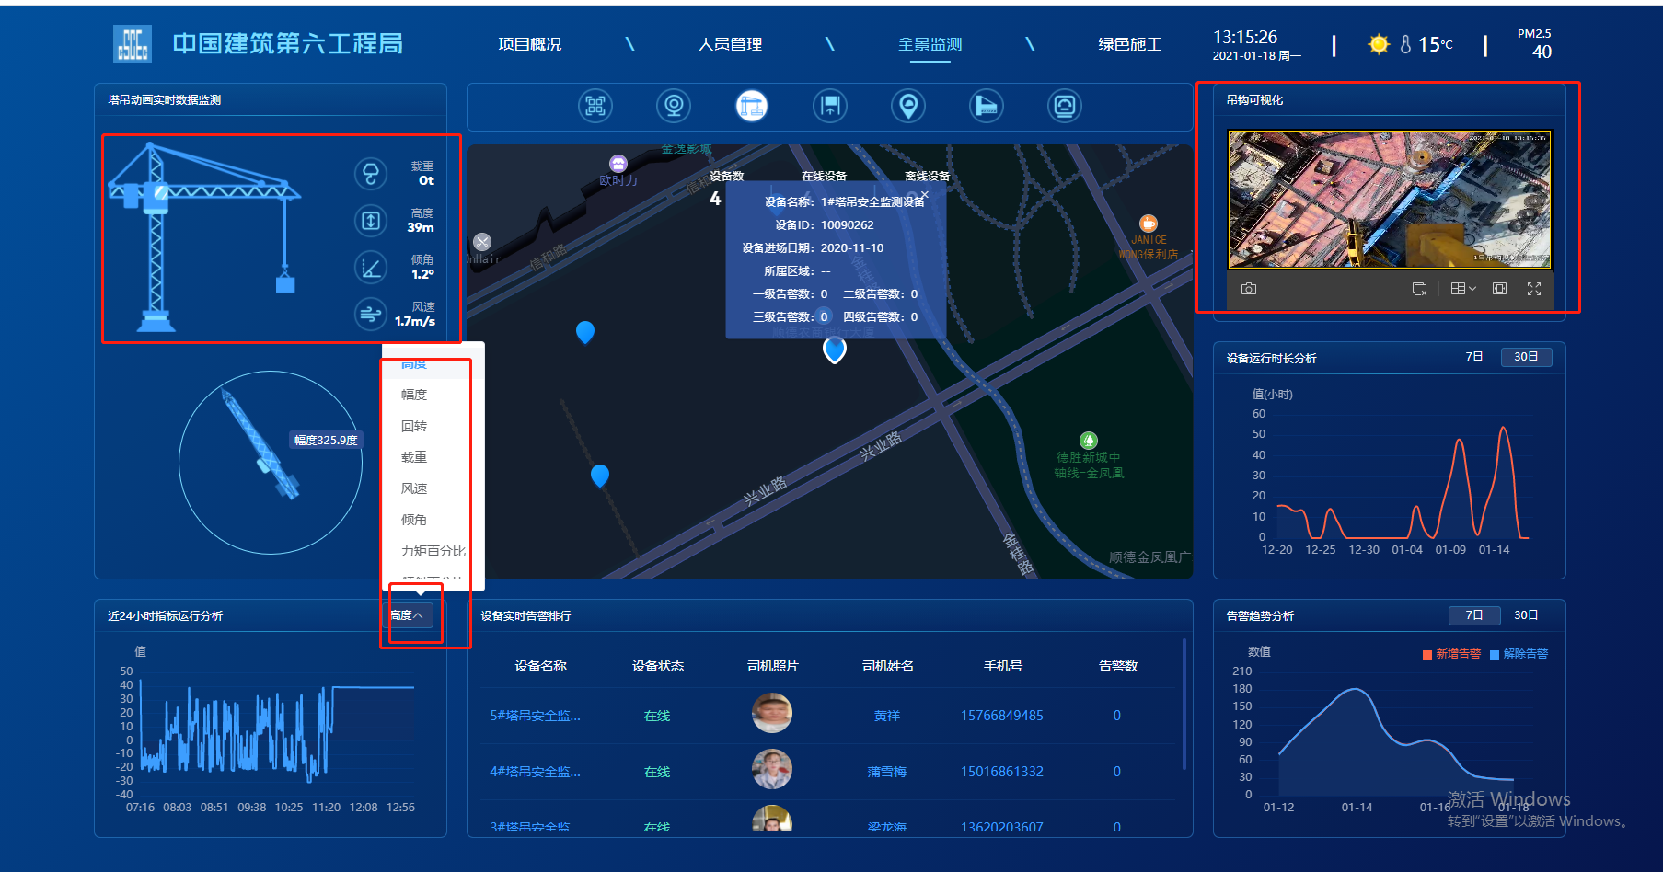Click the PM2.5 value 40
Image resolution: width=1663 pixels, height=872 pixels.
1542,52
